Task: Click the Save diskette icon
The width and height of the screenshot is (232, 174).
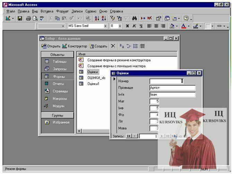Action: (x=20, y=18)
